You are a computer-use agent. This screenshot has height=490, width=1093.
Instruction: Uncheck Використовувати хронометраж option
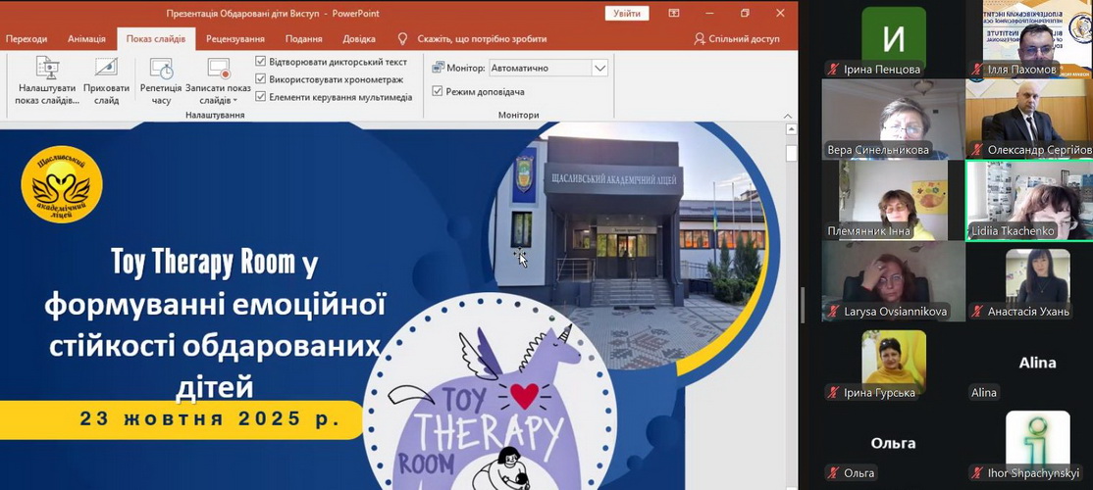tap(261, 79)
